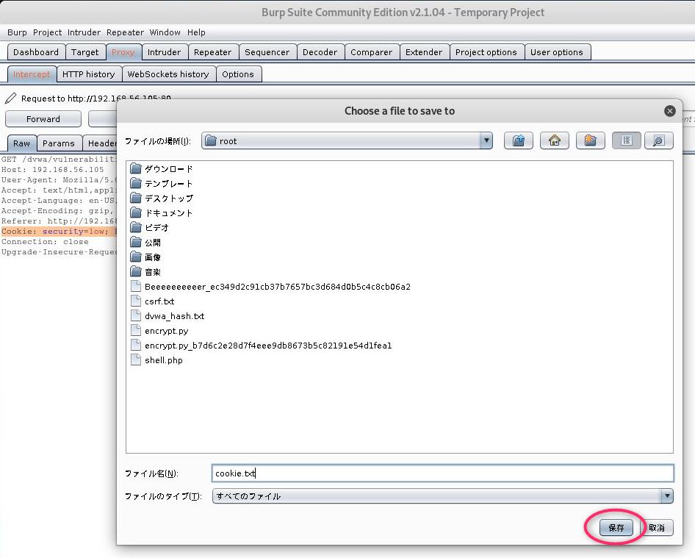Open the Help menu

pyautogui.click(x=196, y=32)
